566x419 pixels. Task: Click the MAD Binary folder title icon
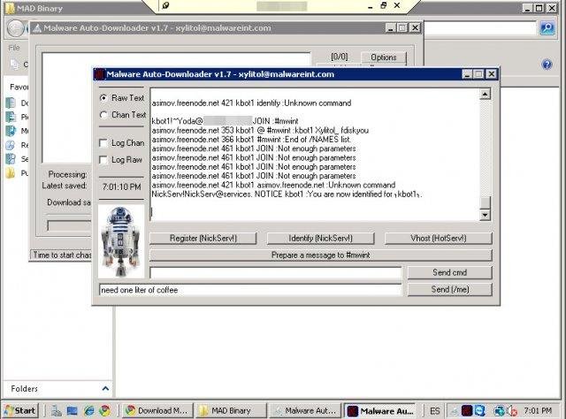pos(11,8)
